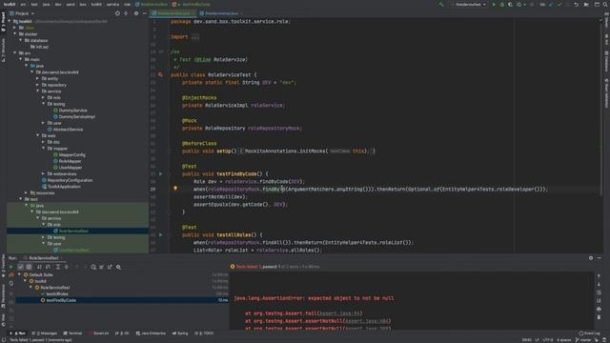Expand the resources folder arrow
The image size is (610, 343).
[27, 192]
